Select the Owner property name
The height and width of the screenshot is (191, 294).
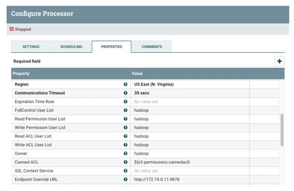(21, 153)
